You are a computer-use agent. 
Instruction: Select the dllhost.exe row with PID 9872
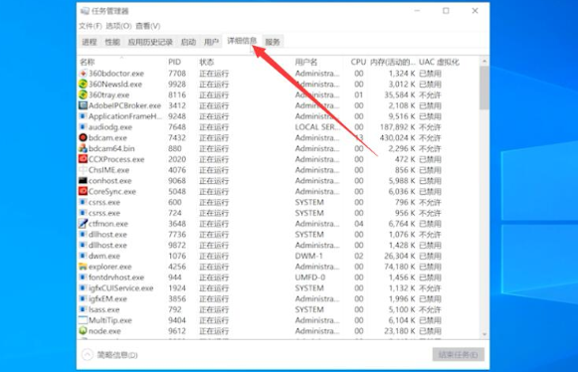(x=279, y=245)
